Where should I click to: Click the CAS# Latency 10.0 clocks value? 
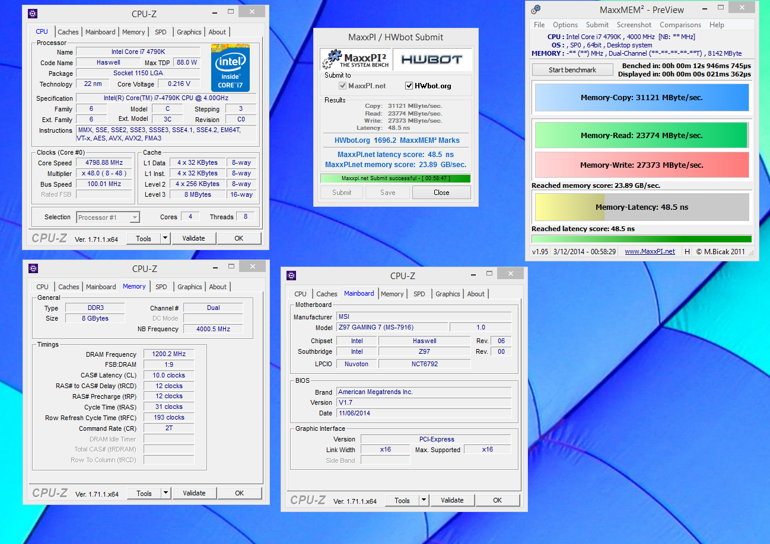coord(168,375)
